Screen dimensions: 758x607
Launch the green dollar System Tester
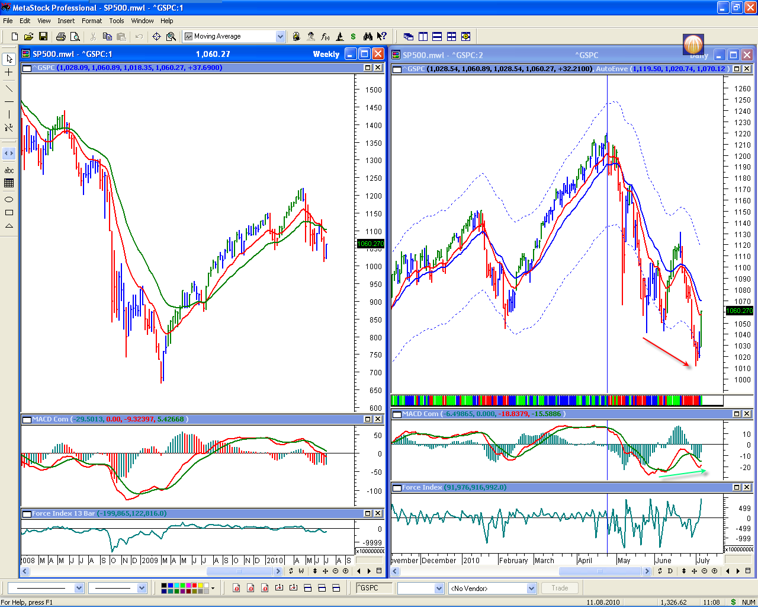point(353,37)
